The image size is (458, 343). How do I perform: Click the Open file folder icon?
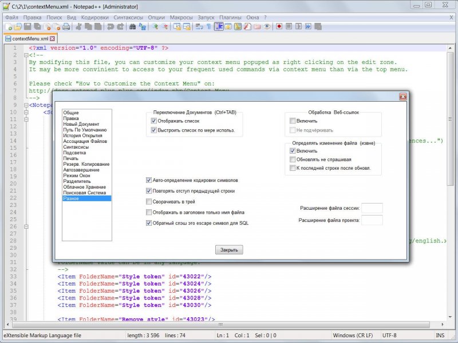[18, 27]
